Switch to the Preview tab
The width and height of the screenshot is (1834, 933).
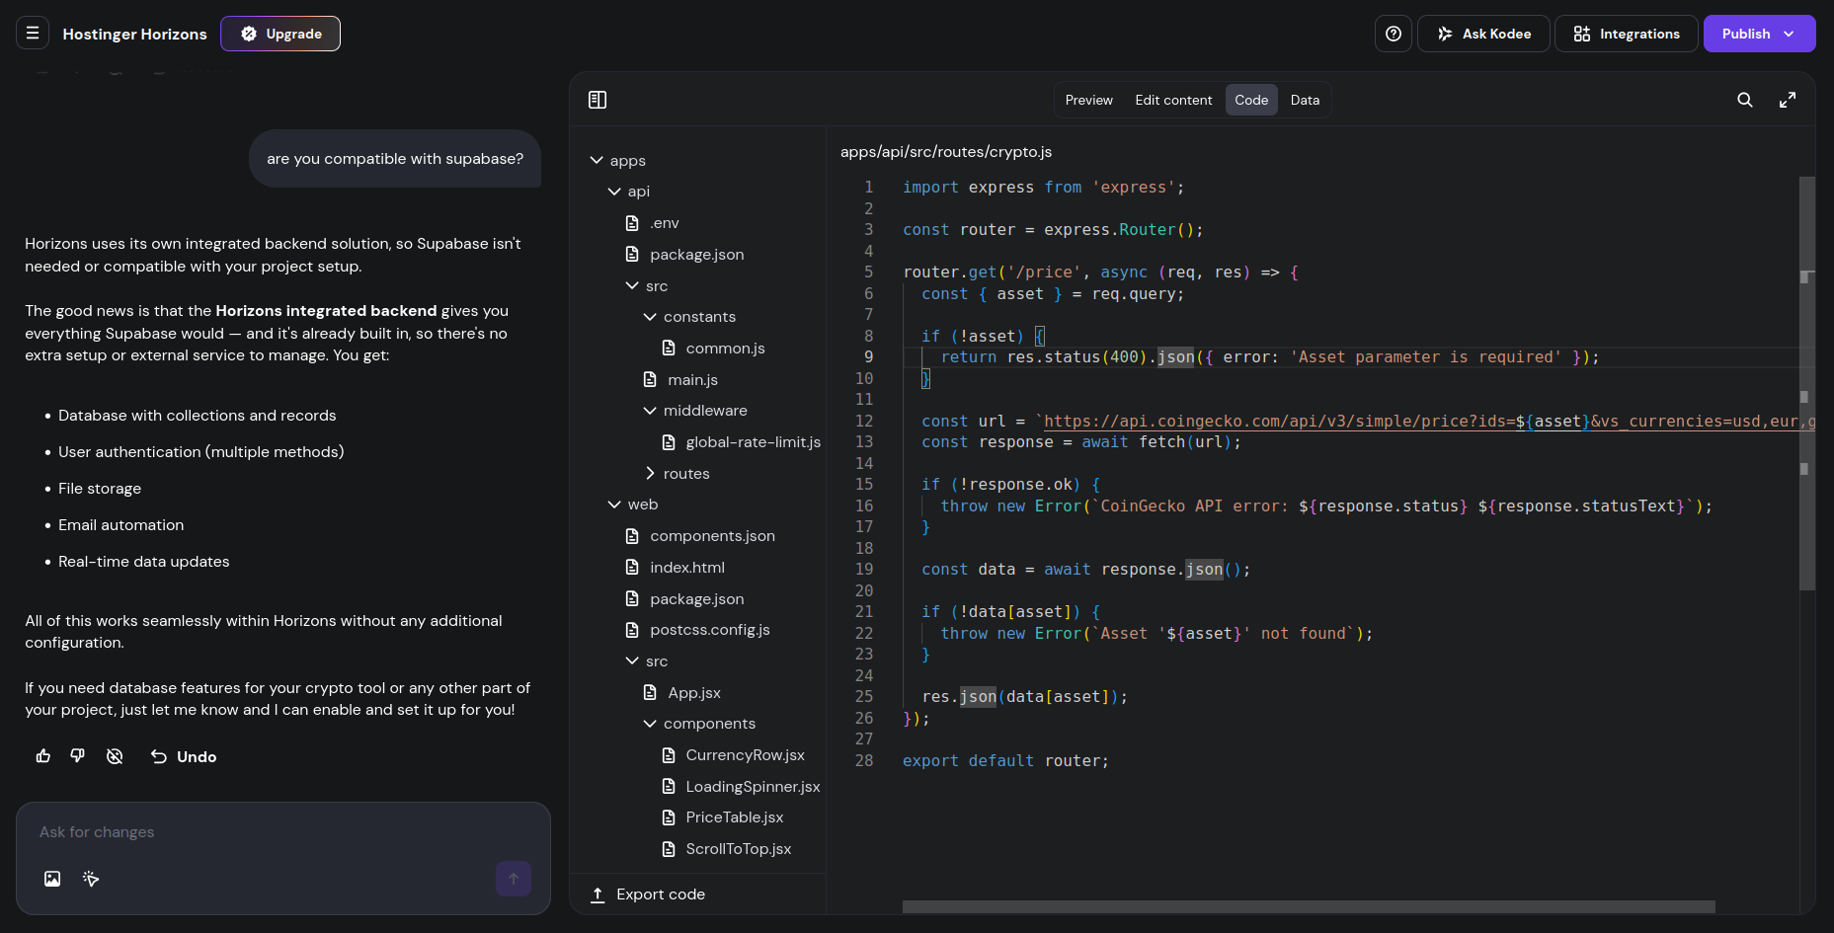[x=1088, y=100]
